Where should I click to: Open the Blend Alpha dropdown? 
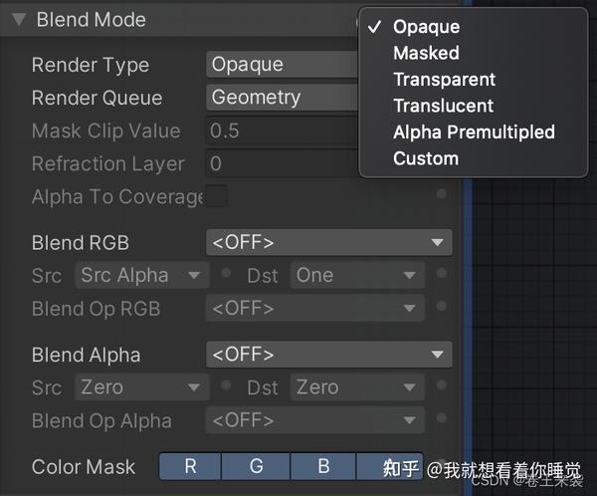click(328, 355)
